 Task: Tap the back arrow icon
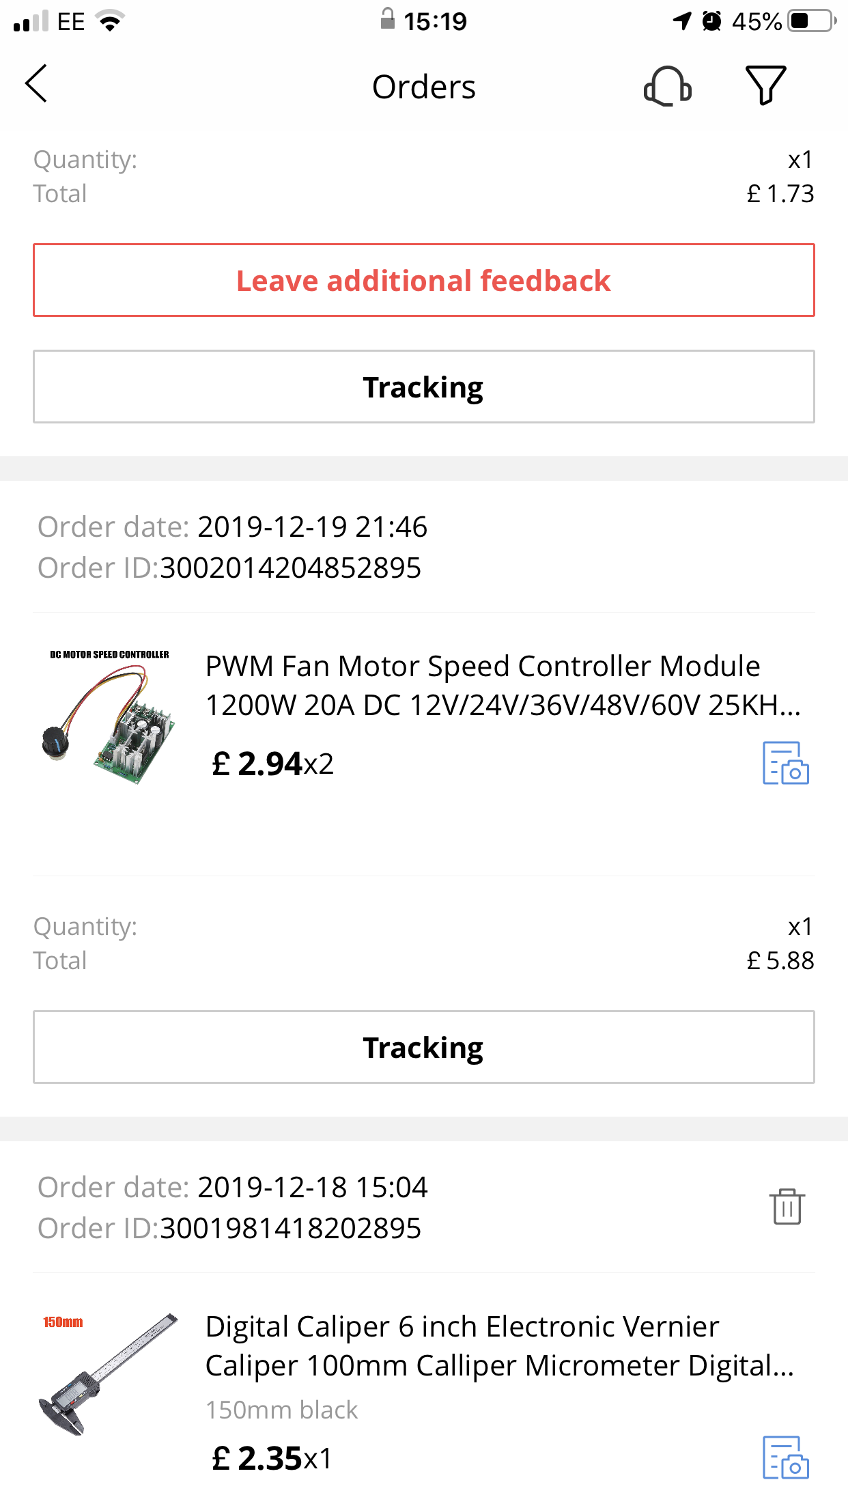click(37, 84)
